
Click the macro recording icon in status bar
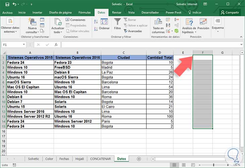point(14,165)
